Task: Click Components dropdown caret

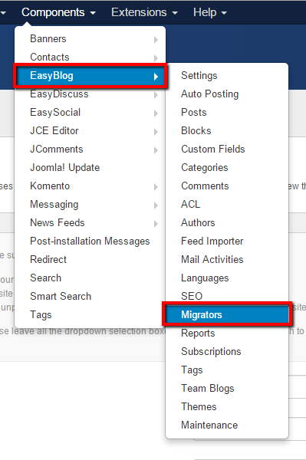Action: coord(93,13)
